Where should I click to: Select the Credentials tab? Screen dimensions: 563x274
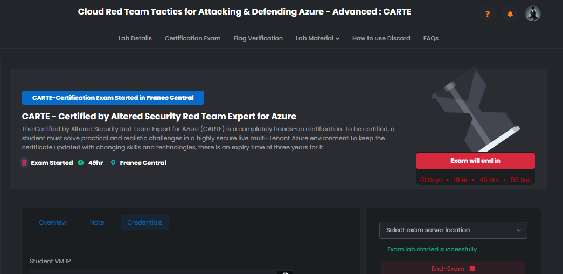click(144, 222)
